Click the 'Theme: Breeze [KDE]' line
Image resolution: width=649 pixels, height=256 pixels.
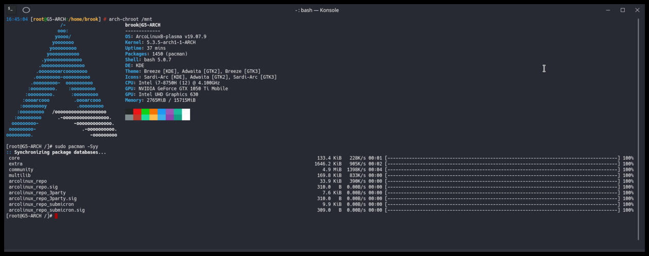click(x=193, y=71)
